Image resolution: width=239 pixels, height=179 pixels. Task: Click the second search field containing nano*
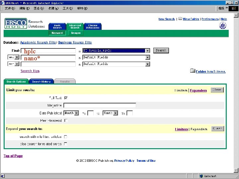[x=48, y=58]
